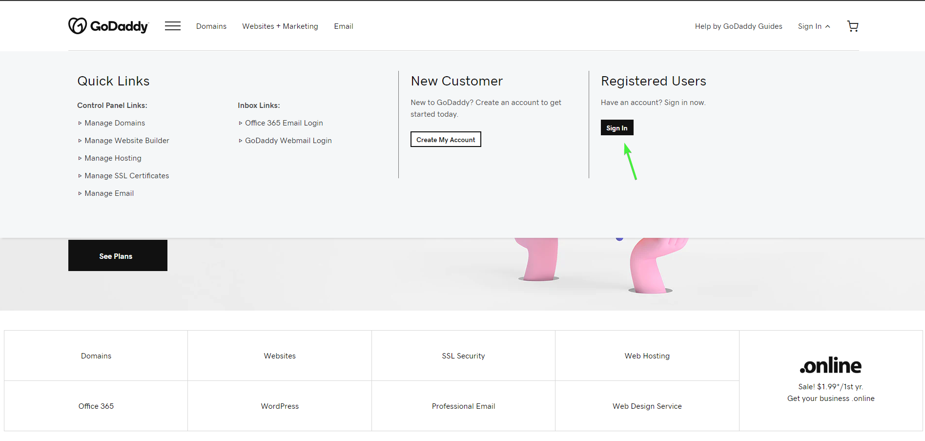Open Help by GoDaddy Guides
The image size is (925, 441).
[x=739, y=26]
